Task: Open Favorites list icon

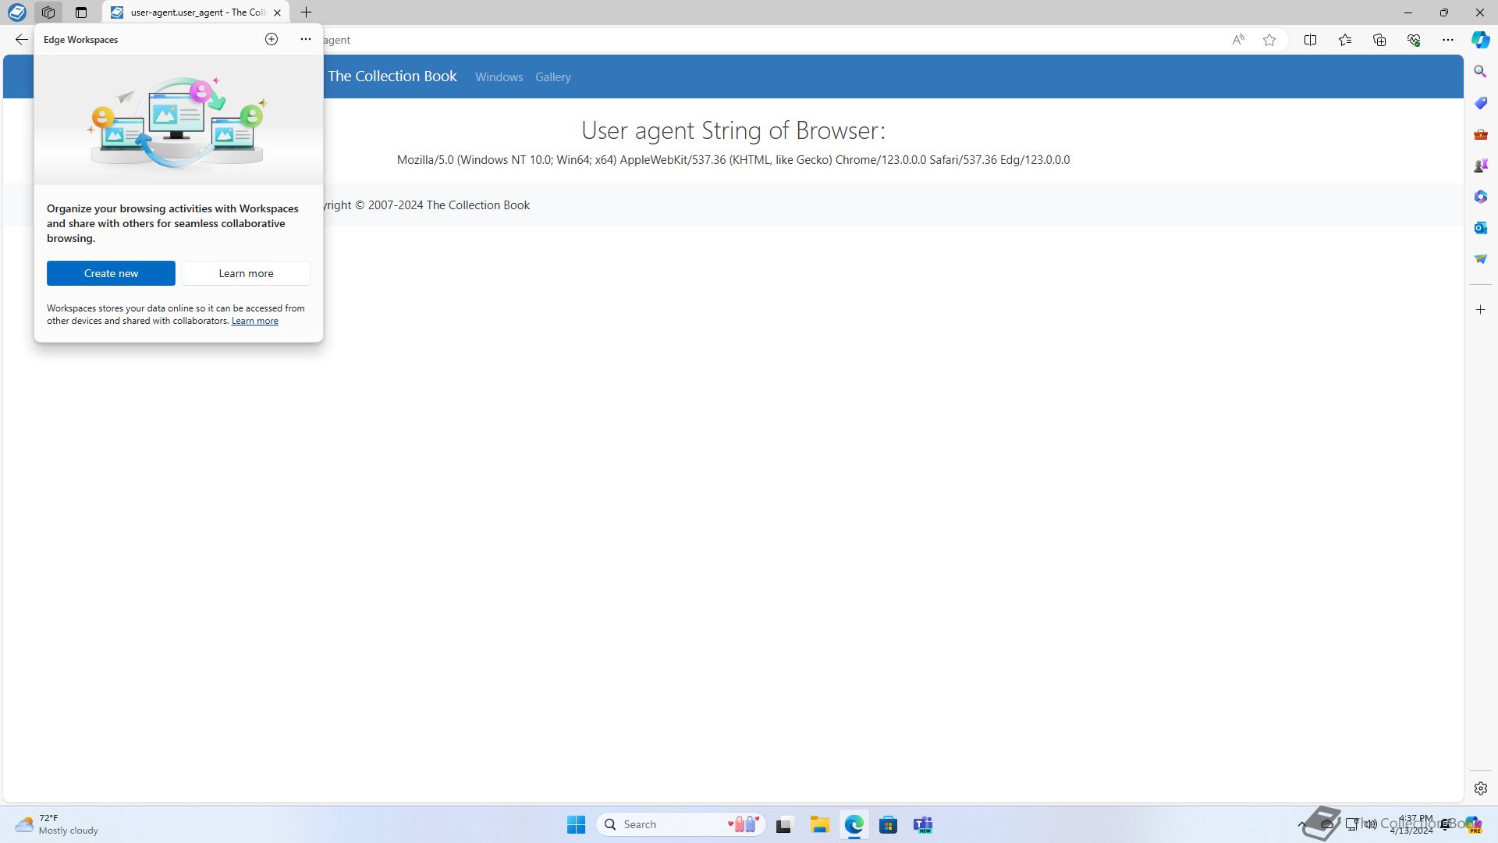Action: point(1345,40)
